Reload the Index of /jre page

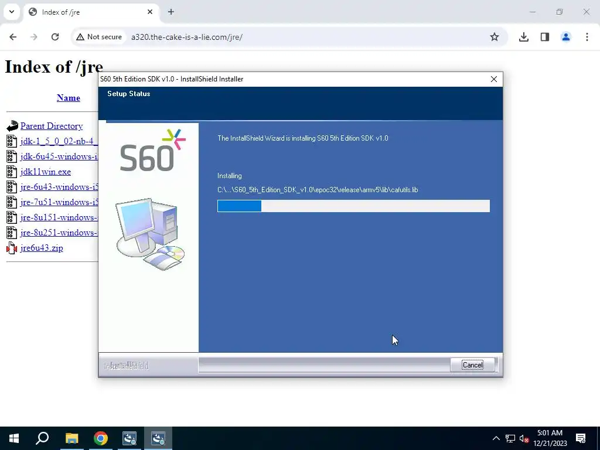point(55,37)
